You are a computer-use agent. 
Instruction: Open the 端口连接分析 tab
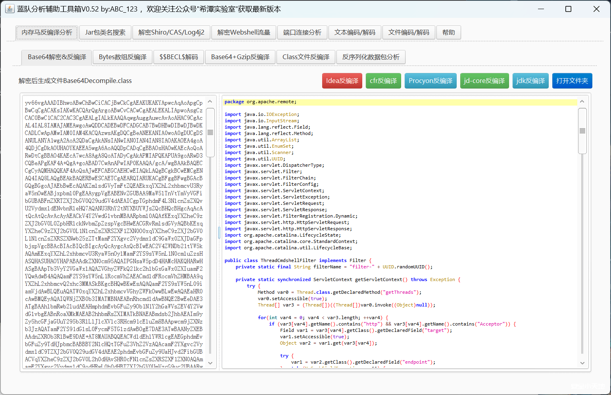point(302,32)
